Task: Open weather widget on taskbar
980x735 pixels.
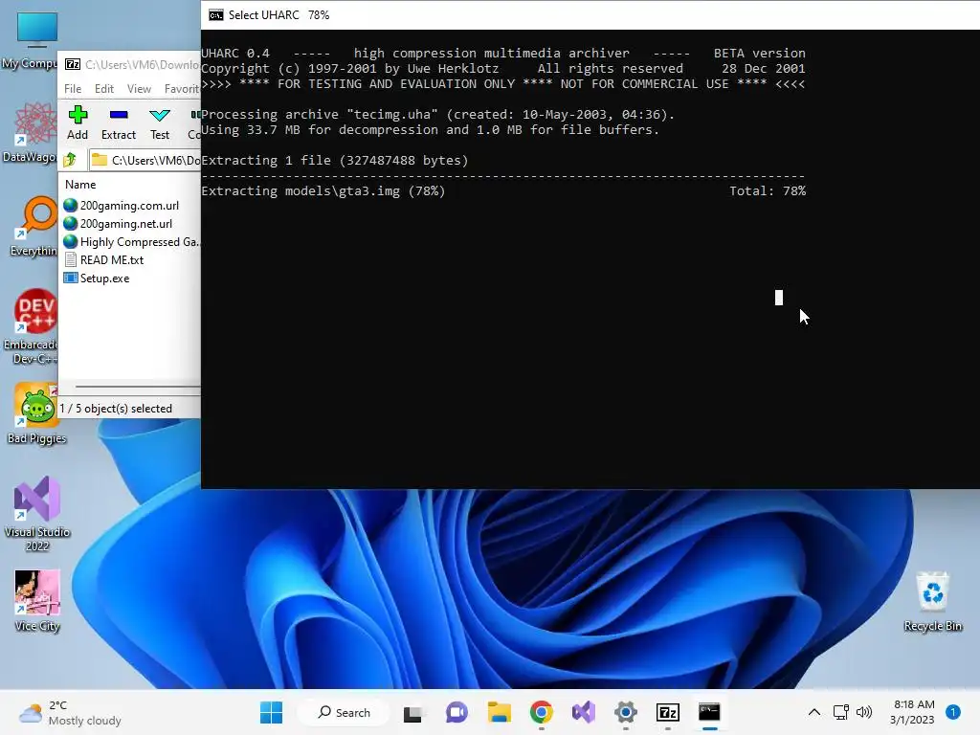Action: (69, 712)
